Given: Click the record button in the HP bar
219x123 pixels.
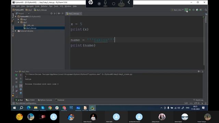Looking at the screenshot, I should point(99,4).
